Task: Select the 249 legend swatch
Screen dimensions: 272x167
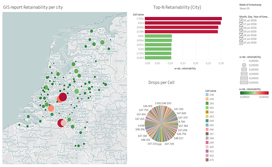Action: point(207,142)
